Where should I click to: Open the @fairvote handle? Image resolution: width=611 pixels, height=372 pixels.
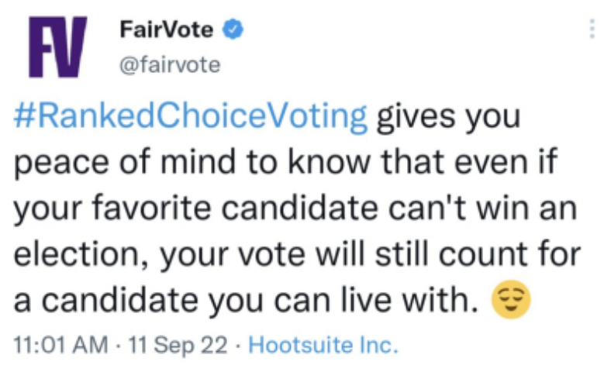[170, 64]
